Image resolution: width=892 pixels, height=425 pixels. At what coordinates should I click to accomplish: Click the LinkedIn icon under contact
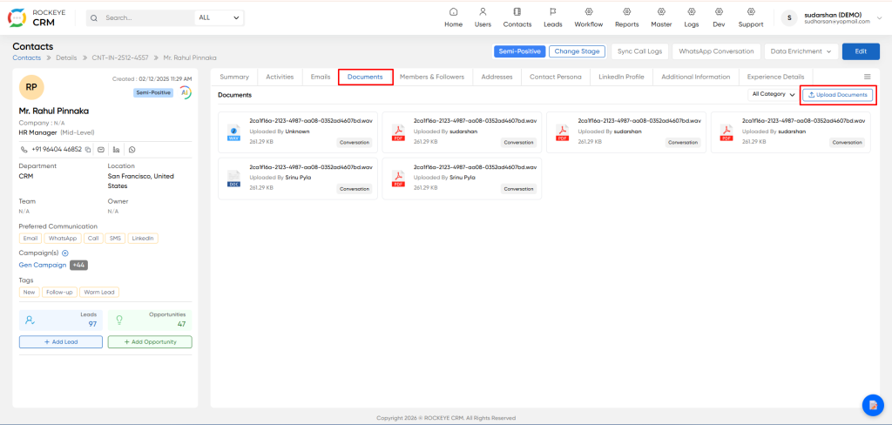coord(117,150)
